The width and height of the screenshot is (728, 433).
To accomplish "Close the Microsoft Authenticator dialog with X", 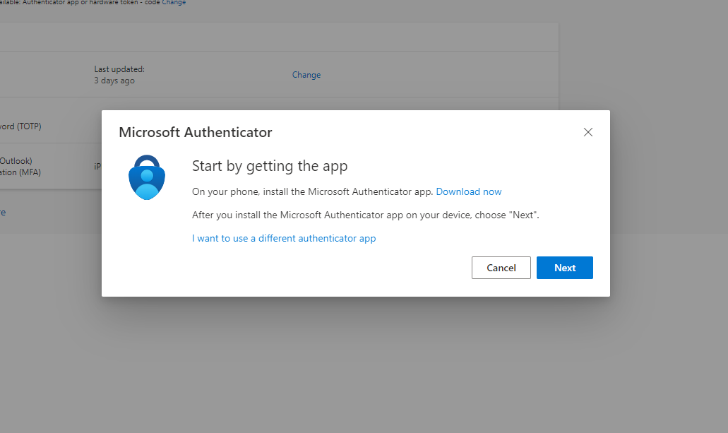I will [587, 132].
